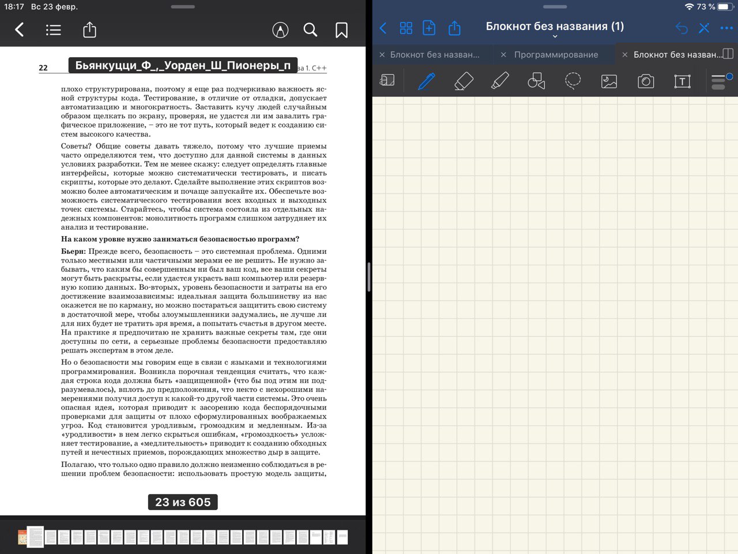Image resolution: width=738 pixels, height=554 pixels.
Task: Close the first Блокнот без назван tab
Action: coord(382,55)
